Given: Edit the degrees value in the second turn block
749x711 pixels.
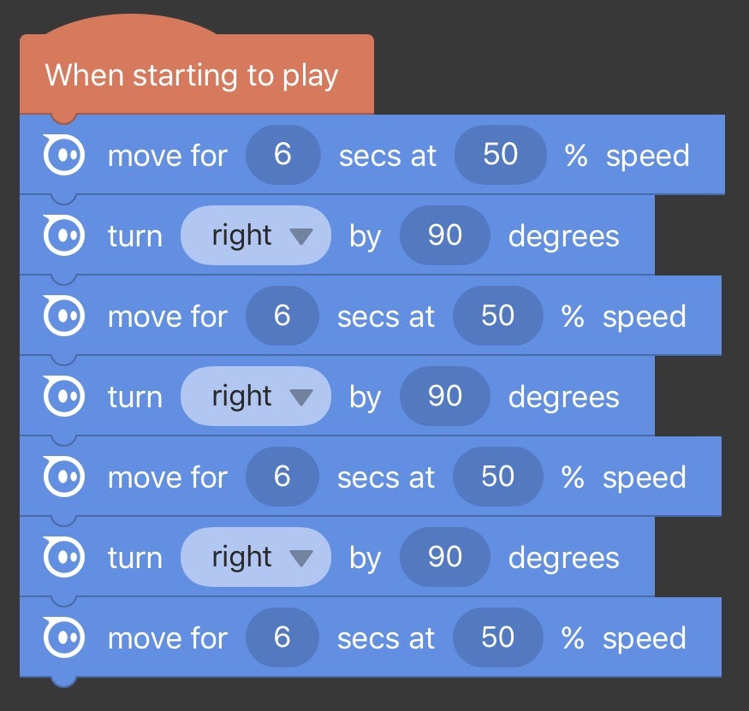Looking at the screenshot, I should (444, 396).
